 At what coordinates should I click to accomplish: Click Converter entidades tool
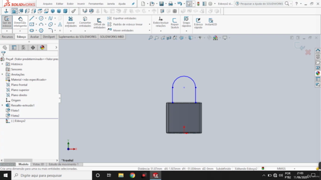pos(85,22)
